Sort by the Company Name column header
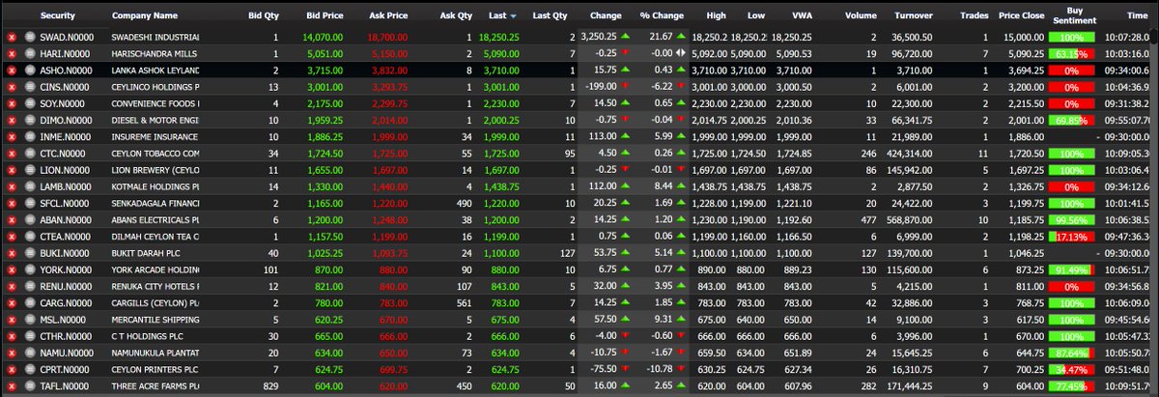The image size is (1159, 397). click(x=145, y=16)
